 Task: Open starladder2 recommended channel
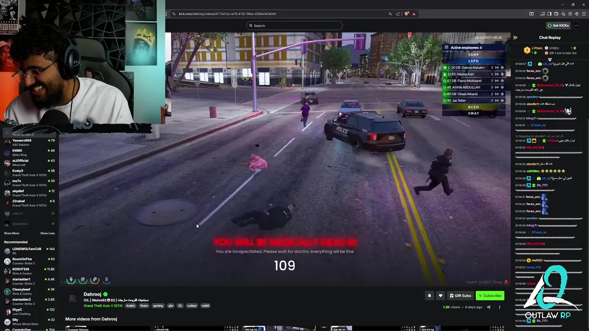[x=29, y=302]
